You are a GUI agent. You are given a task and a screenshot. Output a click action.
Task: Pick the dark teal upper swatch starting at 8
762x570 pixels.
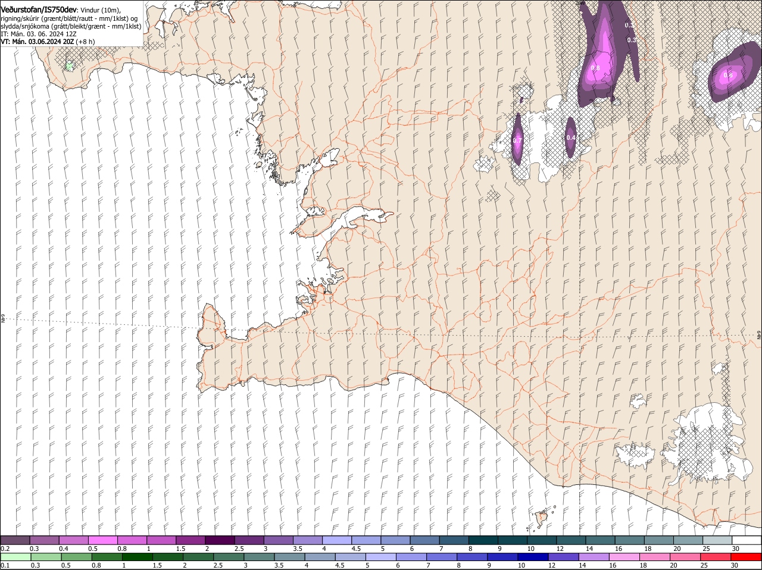point(483,540)
